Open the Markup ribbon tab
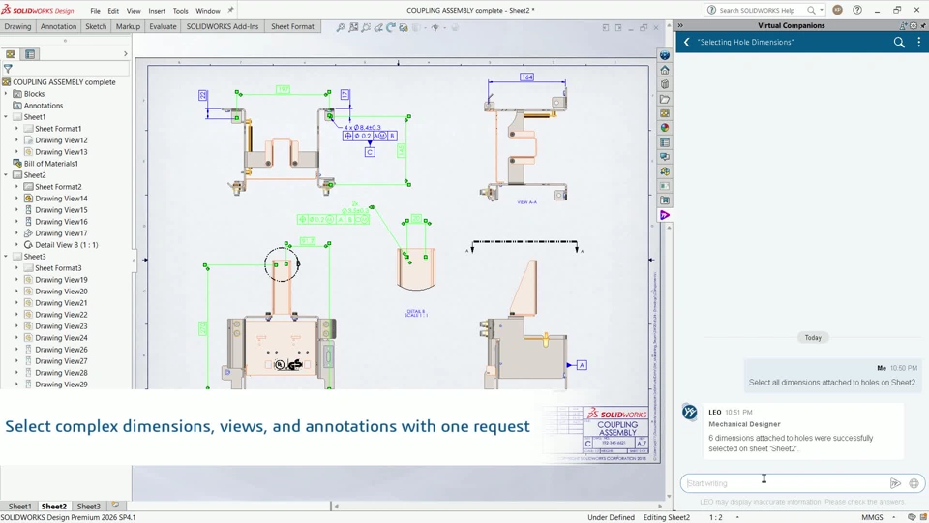 click(128, 27)
